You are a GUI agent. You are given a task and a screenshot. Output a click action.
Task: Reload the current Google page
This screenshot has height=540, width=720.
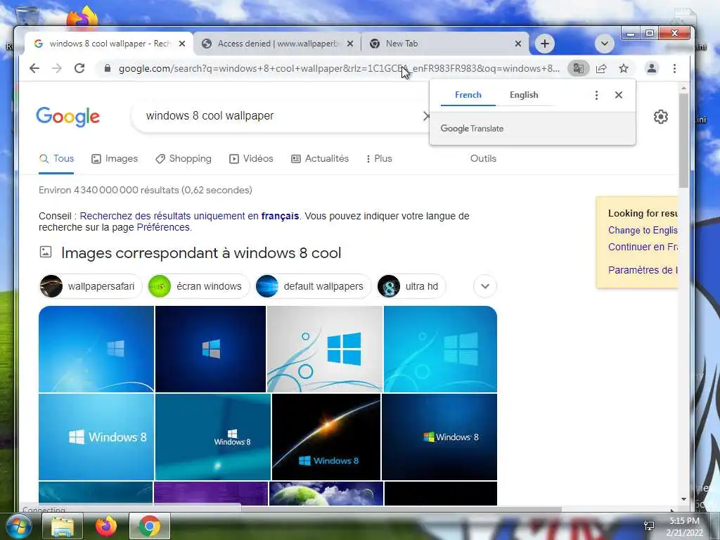79,68
